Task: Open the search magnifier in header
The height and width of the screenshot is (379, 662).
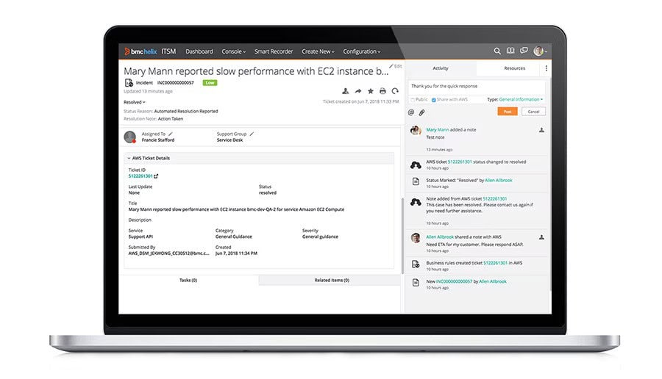Action: coord(497,51)
